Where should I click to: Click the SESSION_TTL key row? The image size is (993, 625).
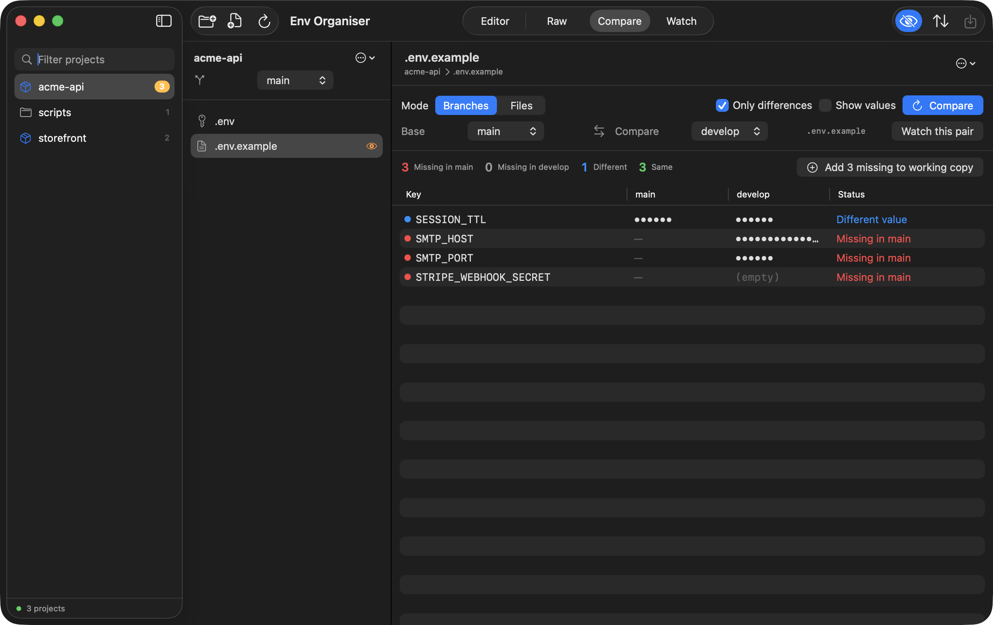(691, 220)
